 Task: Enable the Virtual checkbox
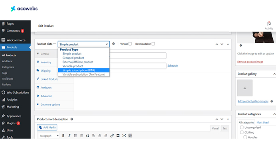click(130, 44)
